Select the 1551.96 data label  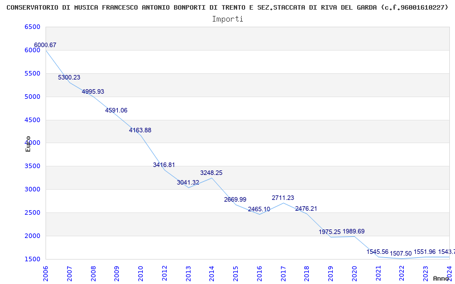[425, 252]
